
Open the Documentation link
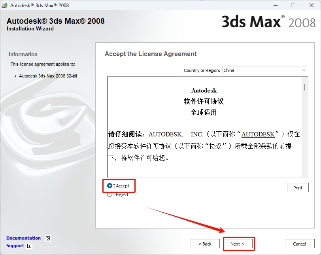click(x=23, y=238)
